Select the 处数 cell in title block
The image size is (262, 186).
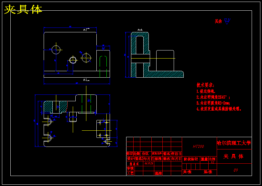point(137,154)
